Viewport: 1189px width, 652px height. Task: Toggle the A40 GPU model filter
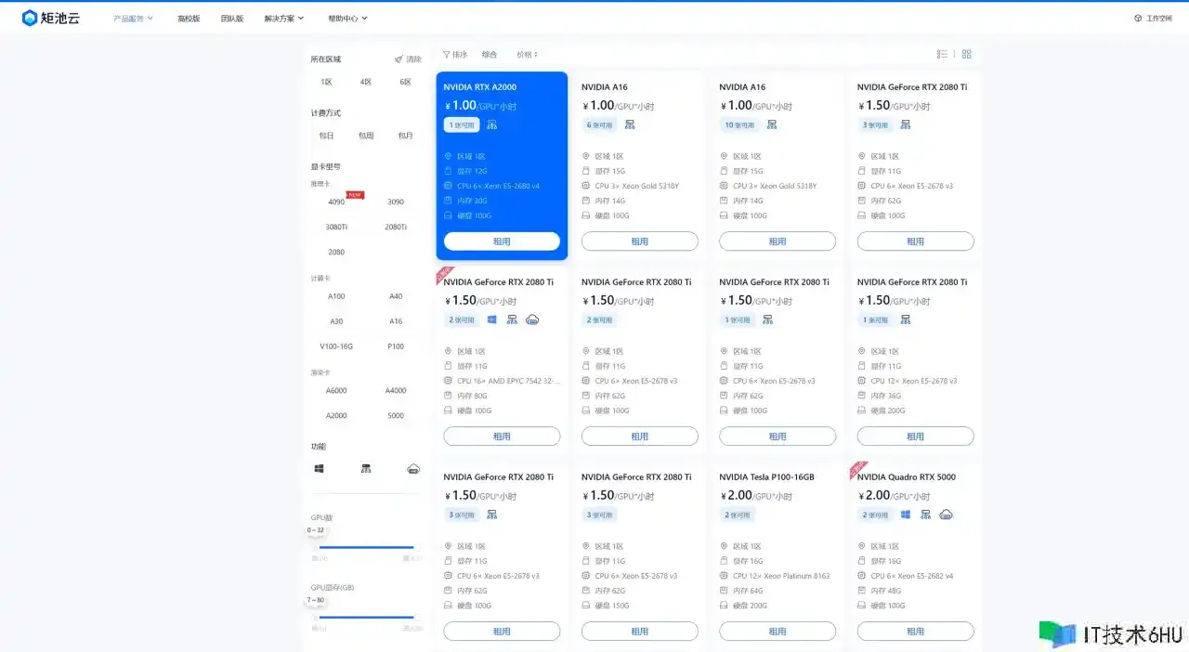[x=396, y=296]
